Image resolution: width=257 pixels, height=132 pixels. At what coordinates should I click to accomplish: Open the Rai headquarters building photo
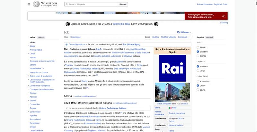tap(173, 92)
